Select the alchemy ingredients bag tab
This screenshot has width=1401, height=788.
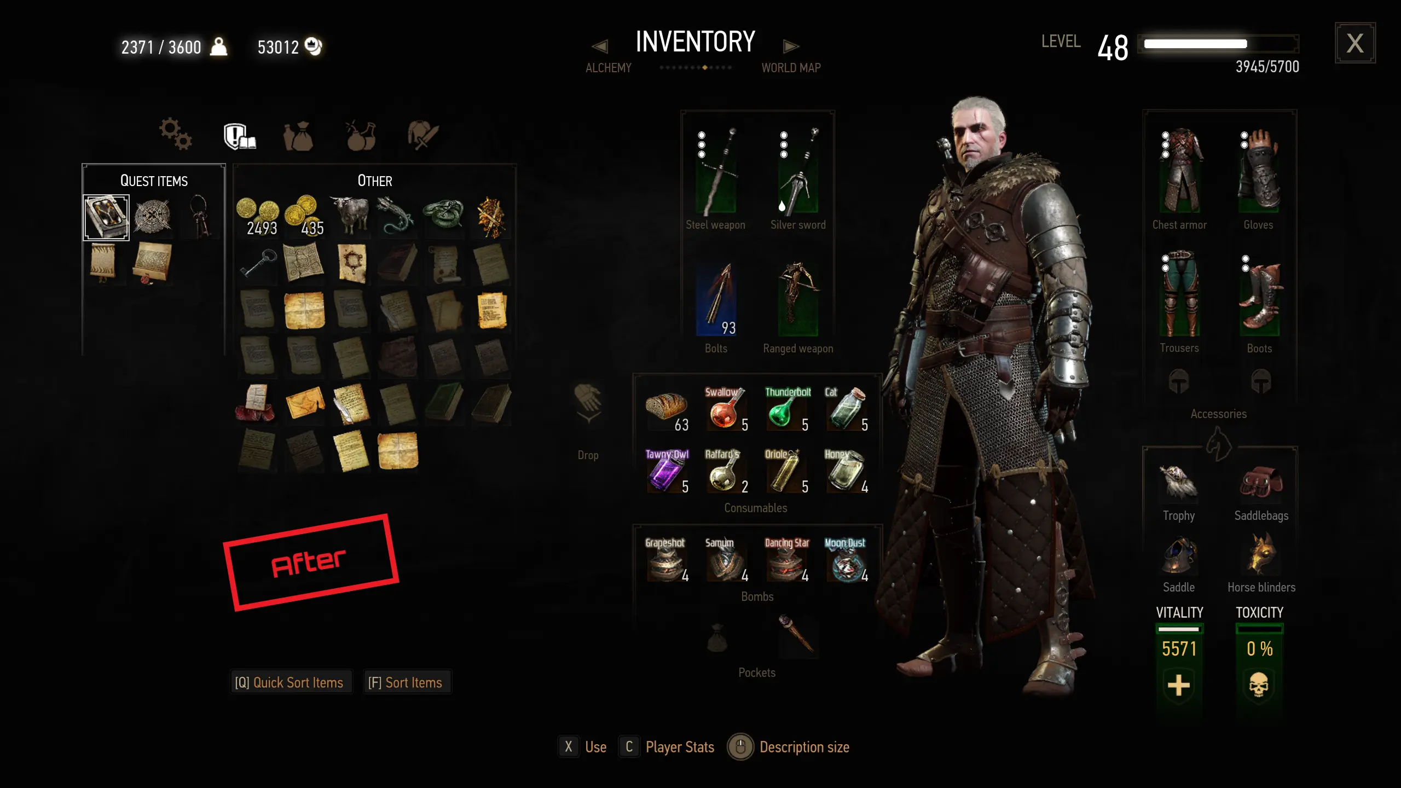pyautogui.click(x=298, y=136)
